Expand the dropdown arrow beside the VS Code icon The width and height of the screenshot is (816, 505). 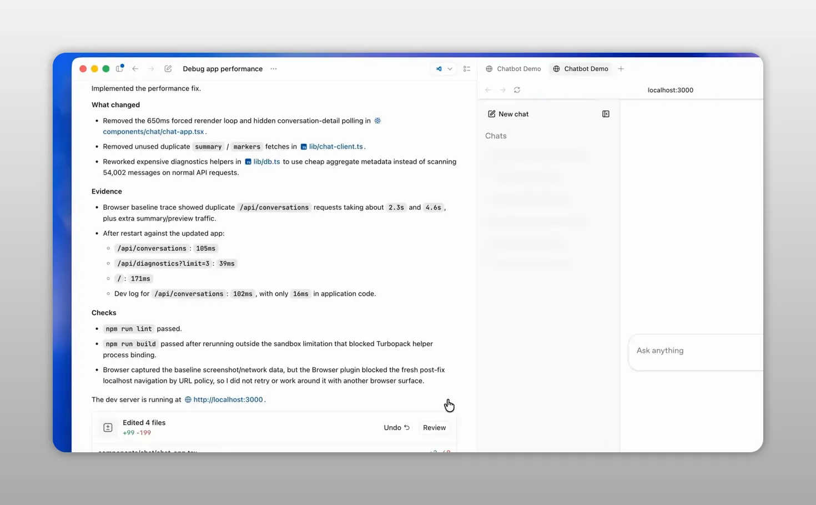tap(450, 69)
